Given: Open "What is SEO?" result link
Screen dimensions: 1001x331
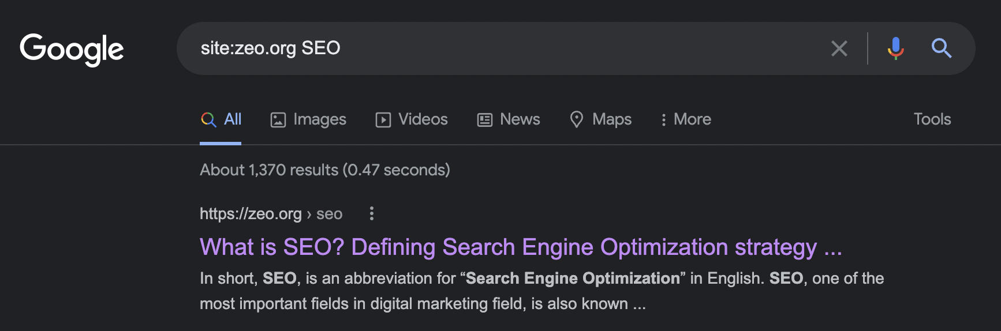Looking at the screenshot, I should 521,247.
